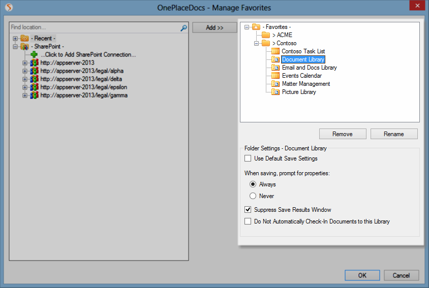Toggle Do Not Automatically Check-In Documents checkbox
Viewport: 429px width, 288px height.
click(x=248, y=221)
